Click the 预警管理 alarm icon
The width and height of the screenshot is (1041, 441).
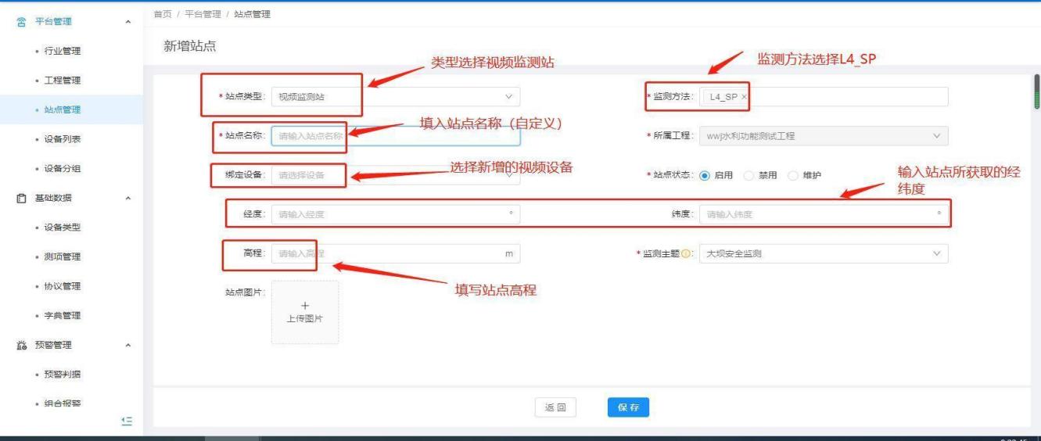pos(23,345)
